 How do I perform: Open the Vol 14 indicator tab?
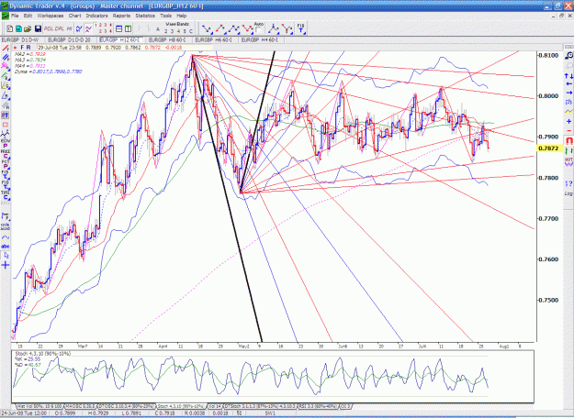215,406
